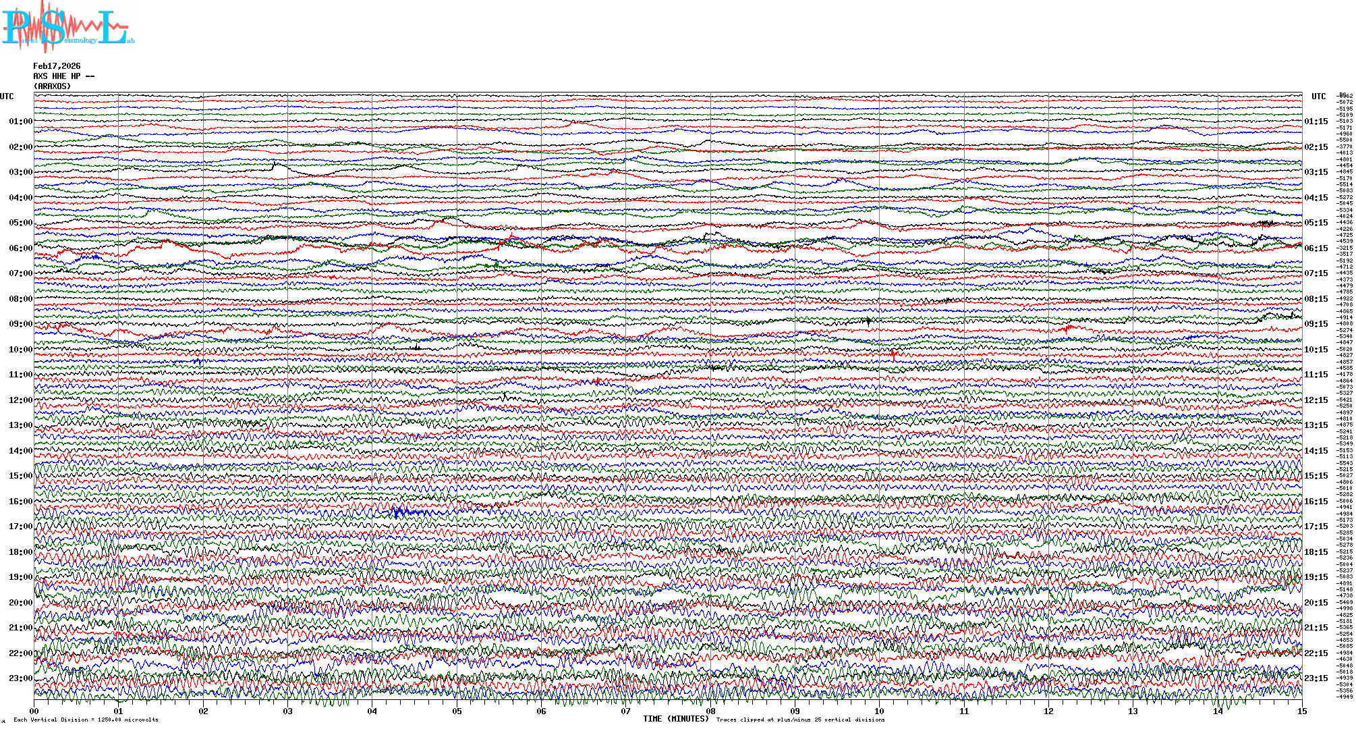
Task: Select the 12:00 hour label on left
Action: click(x=20, y=400)
